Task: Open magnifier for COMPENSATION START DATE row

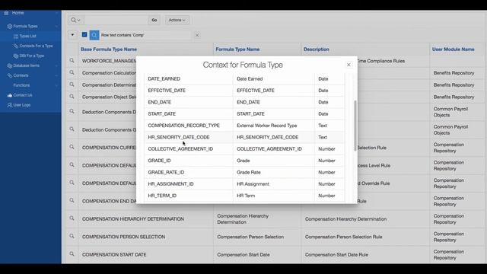Action: coord(72,253)
